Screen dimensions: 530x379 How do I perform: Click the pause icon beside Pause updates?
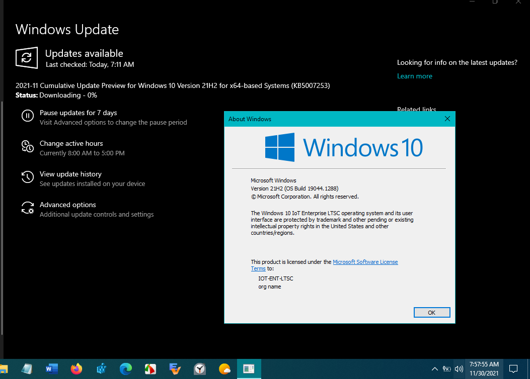[x=28, y=116]
